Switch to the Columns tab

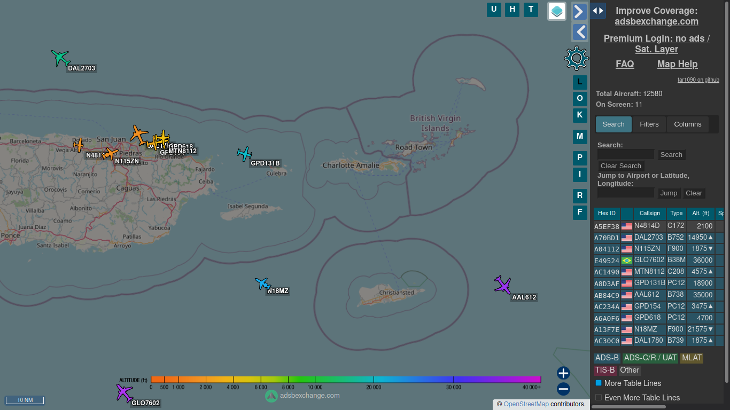(x=688, y=124)
